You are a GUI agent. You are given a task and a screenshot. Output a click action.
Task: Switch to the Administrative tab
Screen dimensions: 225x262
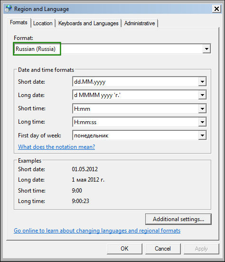pyautogui.click(x=140, y=23)
